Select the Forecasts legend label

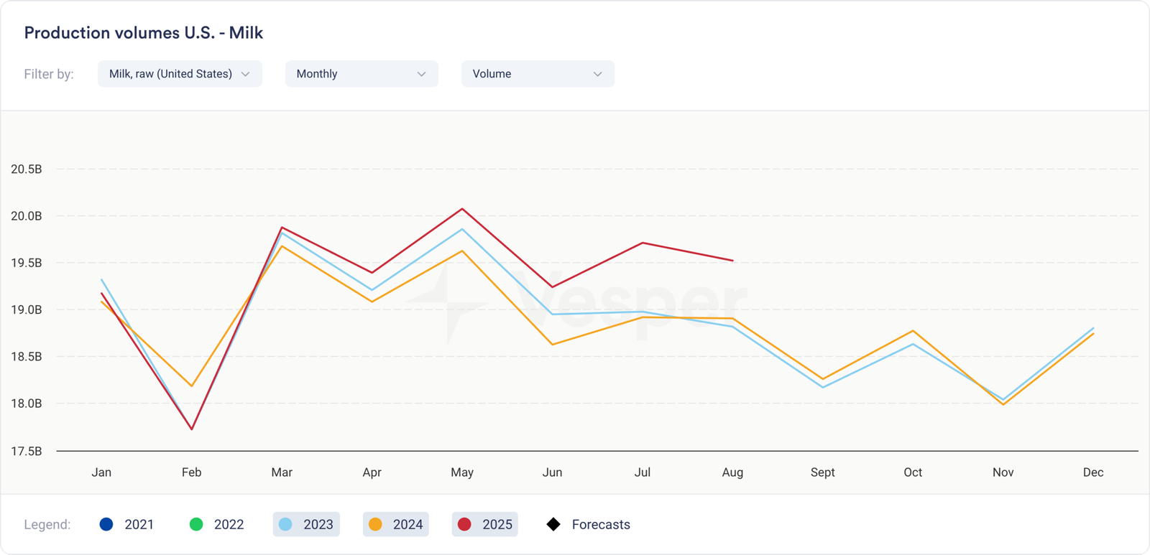pyautogui.click(x=601, y=524)
